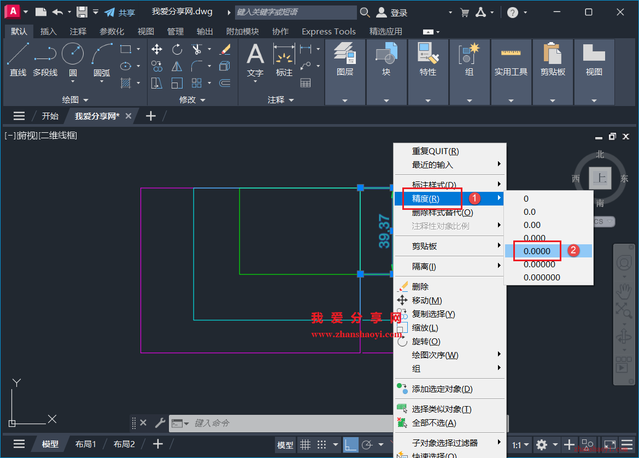
Task: Open the Properties (特性) panel
Action: pos(428,72)
